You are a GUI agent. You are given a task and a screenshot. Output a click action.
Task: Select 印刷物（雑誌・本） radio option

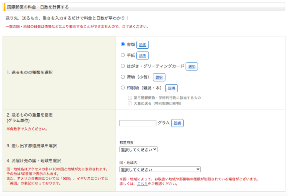click(x=123, y=87)
